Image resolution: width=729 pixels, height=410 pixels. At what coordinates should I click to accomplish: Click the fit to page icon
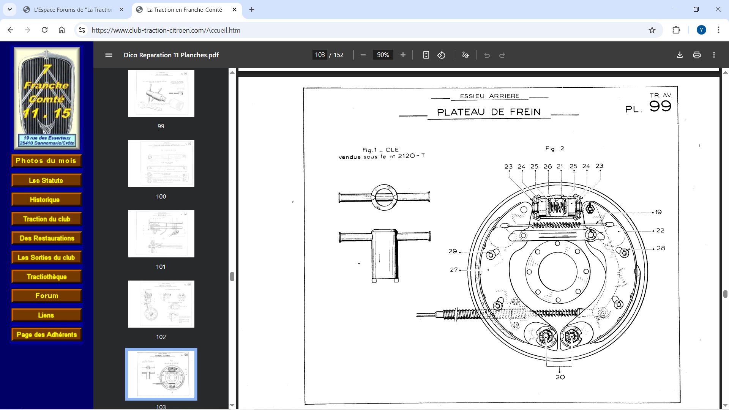pyautogui.click(x=426, y=55)
